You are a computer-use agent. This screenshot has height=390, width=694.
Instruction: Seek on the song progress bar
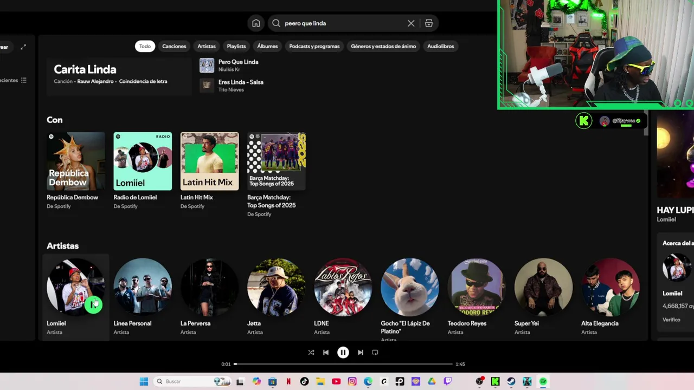pyautogui.click(x=343, y=364)
